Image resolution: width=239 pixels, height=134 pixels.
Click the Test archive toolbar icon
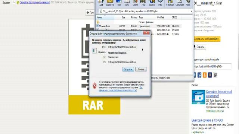(x=119, y=3)
